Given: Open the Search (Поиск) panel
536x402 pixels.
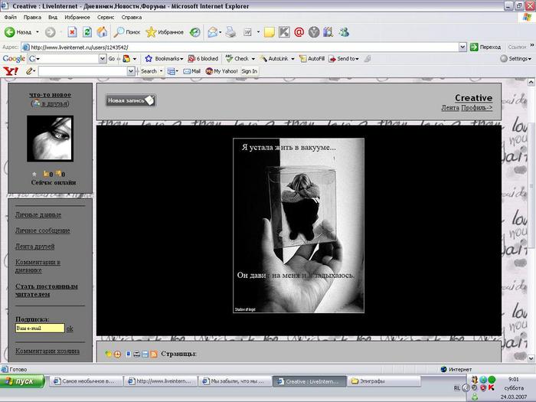Looking at the screenshot, I should click(x=127, y=32).
